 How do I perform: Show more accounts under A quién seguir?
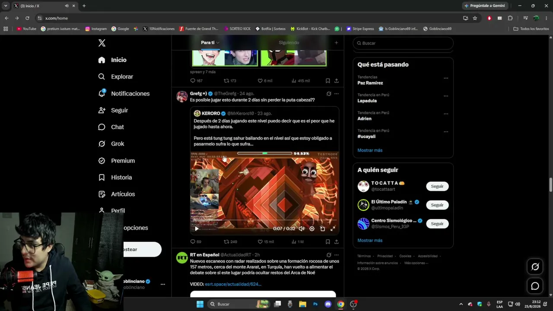(370, 241)
